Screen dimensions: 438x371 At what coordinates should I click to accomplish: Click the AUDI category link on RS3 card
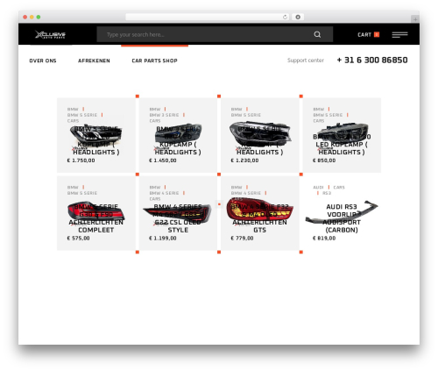[318, 187]
